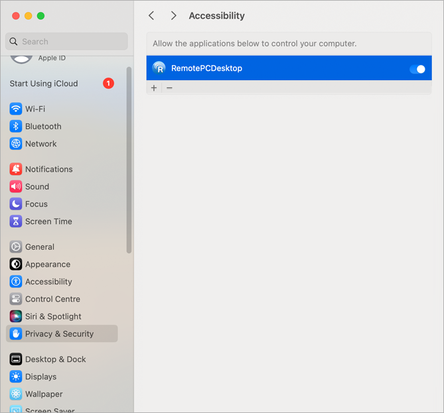Select Screen Time hourglass icon
444x413 pixels.
[16, 221]
